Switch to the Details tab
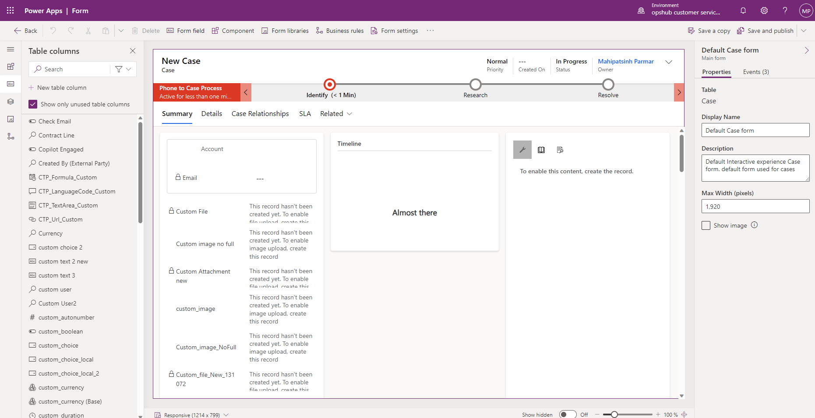 click(212, 114)
